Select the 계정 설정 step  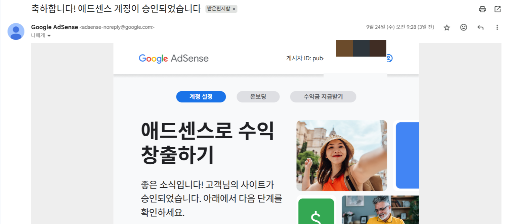coord(201,97)
